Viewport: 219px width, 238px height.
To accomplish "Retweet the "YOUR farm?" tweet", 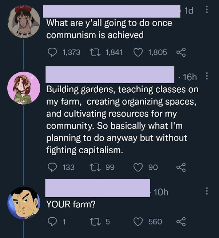I will pyautogui.click(x=95, y=221).
